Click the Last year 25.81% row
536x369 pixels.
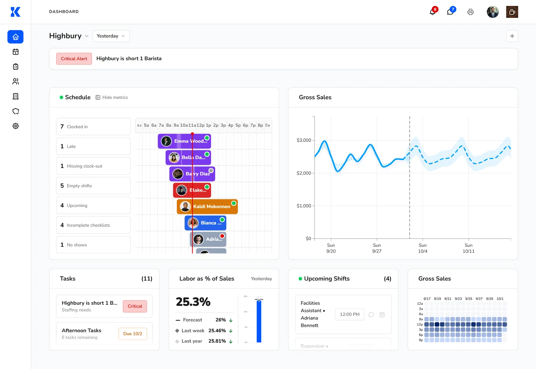pos(204,341)
